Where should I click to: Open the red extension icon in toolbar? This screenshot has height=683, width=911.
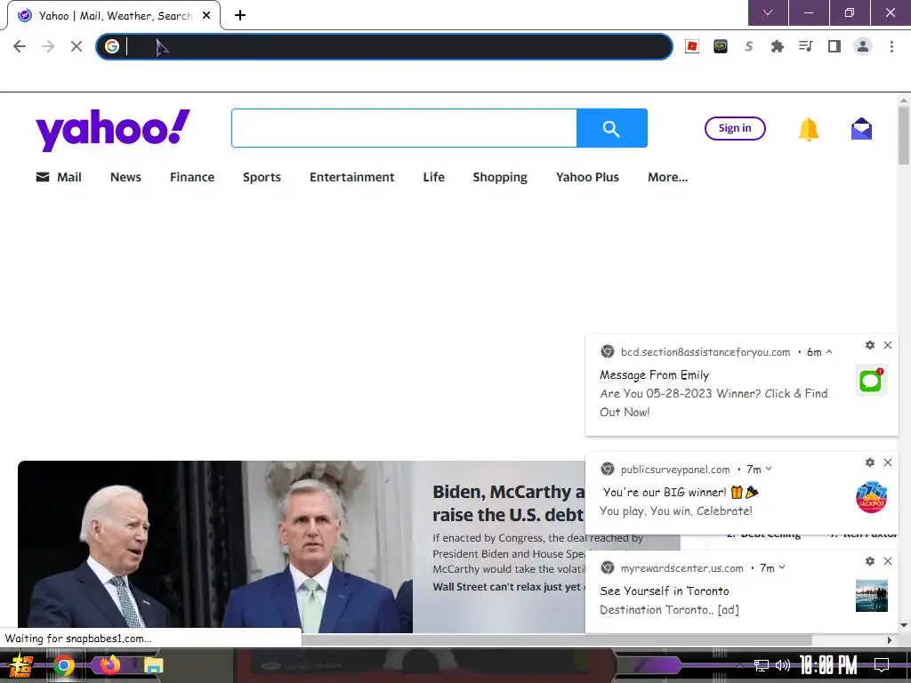(x=692, y=46)
